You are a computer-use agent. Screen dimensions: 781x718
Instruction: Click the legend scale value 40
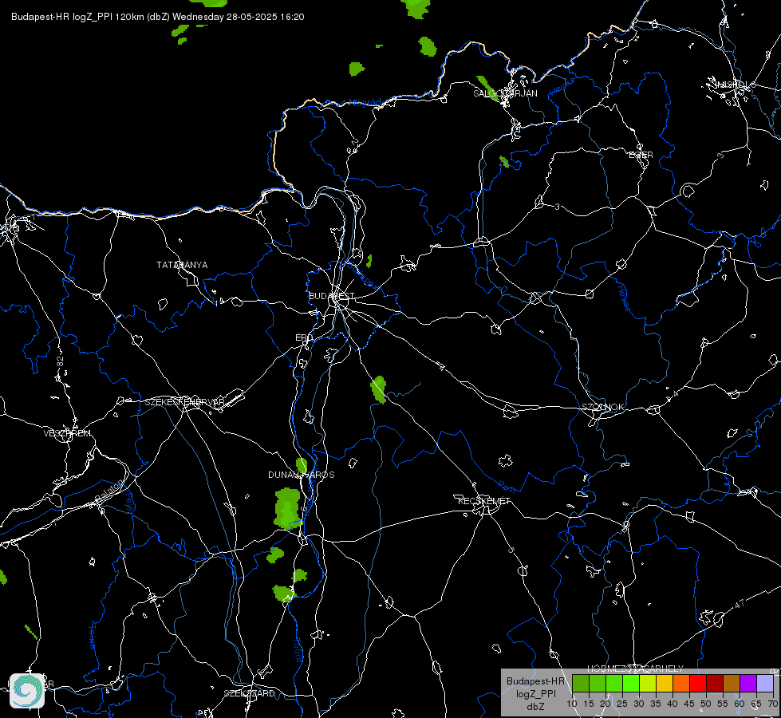point(673,704)
